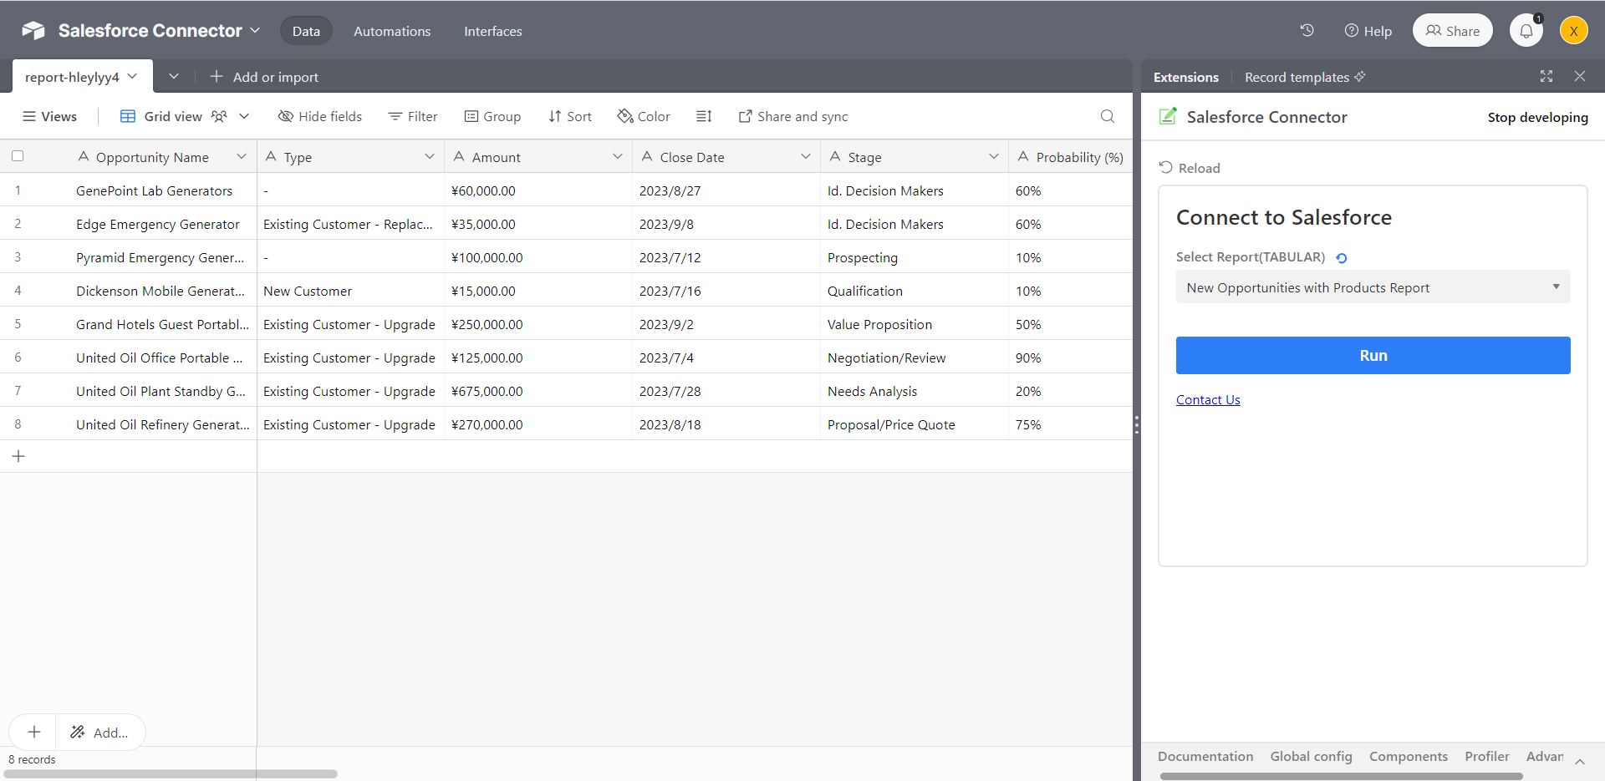
Task: Open notifications bell icon
Action: (x=1526, y=31)
